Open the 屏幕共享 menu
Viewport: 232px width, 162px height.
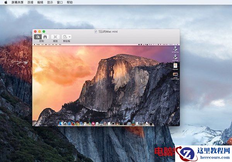pos(18,2)
